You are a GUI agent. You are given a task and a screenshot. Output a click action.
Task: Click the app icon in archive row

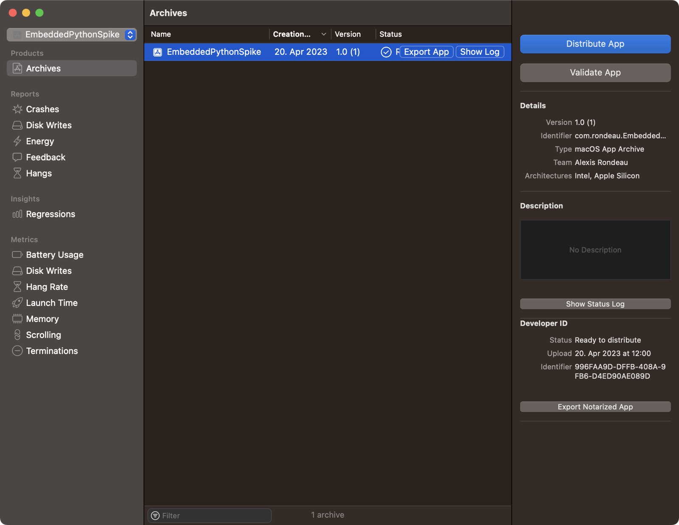(157, 52)
